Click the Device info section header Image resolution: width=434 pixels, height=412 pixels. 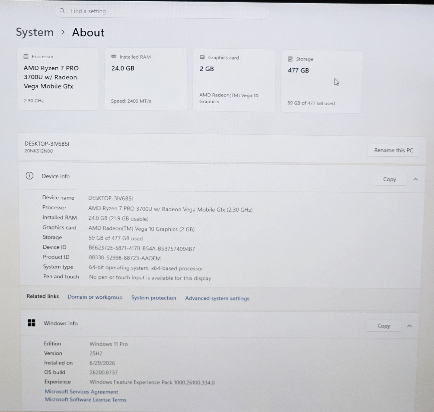222,178
